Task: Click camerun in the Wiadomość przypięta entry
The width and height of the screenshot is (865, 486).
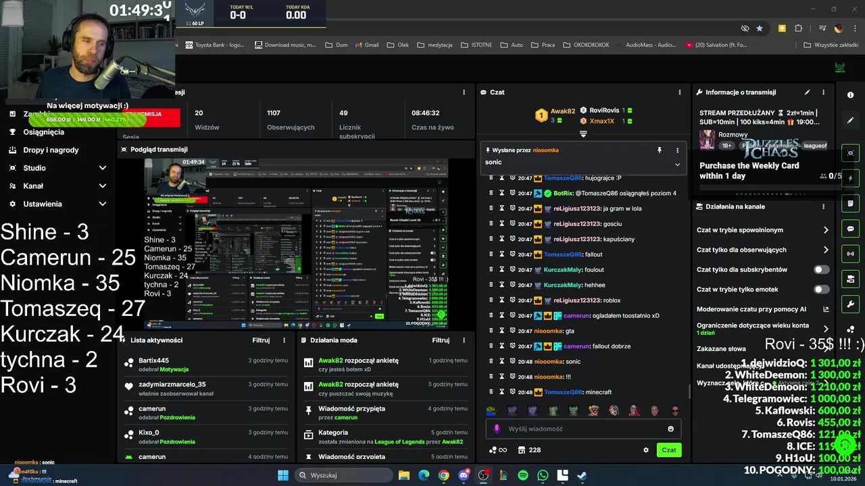Action: click(345, 418)
